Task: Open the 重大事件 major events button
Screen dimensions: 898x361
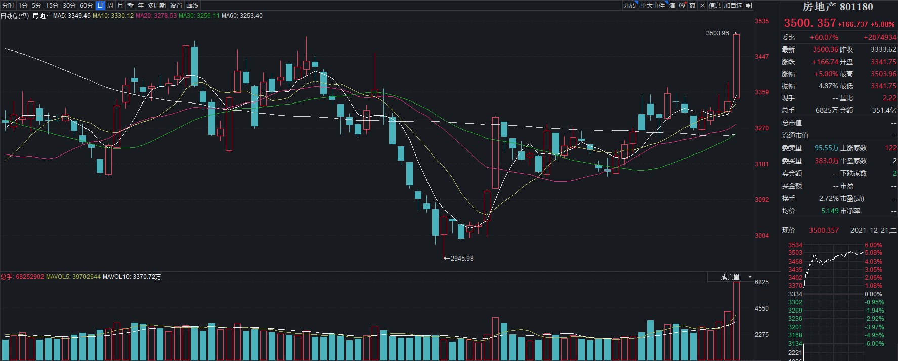Action: pos(653,6)
